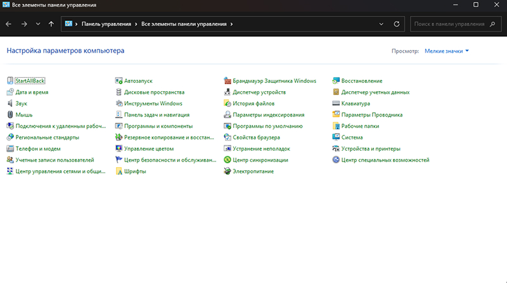Open Диспетчер учетных данных link

pos(375,92)
